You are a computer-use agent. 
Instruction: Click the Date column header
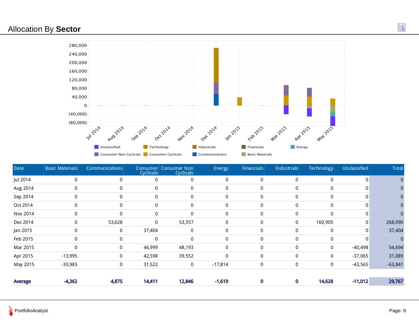tap(28, 170)
